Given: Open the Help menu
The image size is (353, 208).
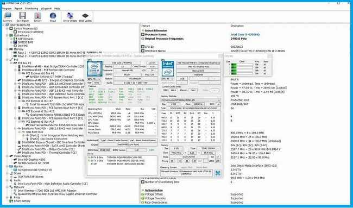Looking at the screenshot, I should [x=57, y=9].
